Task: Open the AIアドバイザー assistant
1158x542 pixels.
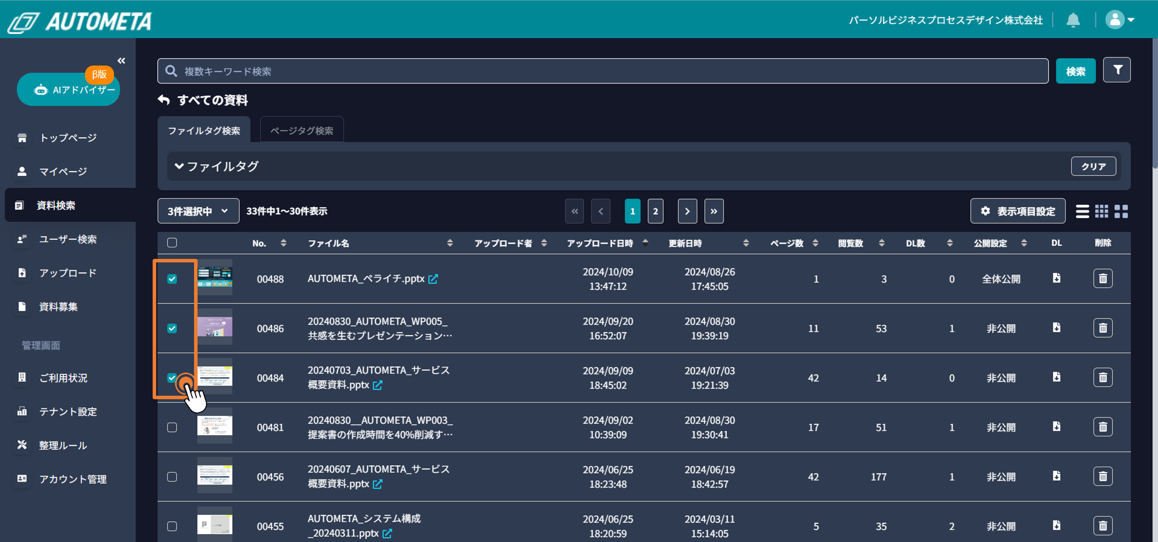Action: tap(68, 89)
